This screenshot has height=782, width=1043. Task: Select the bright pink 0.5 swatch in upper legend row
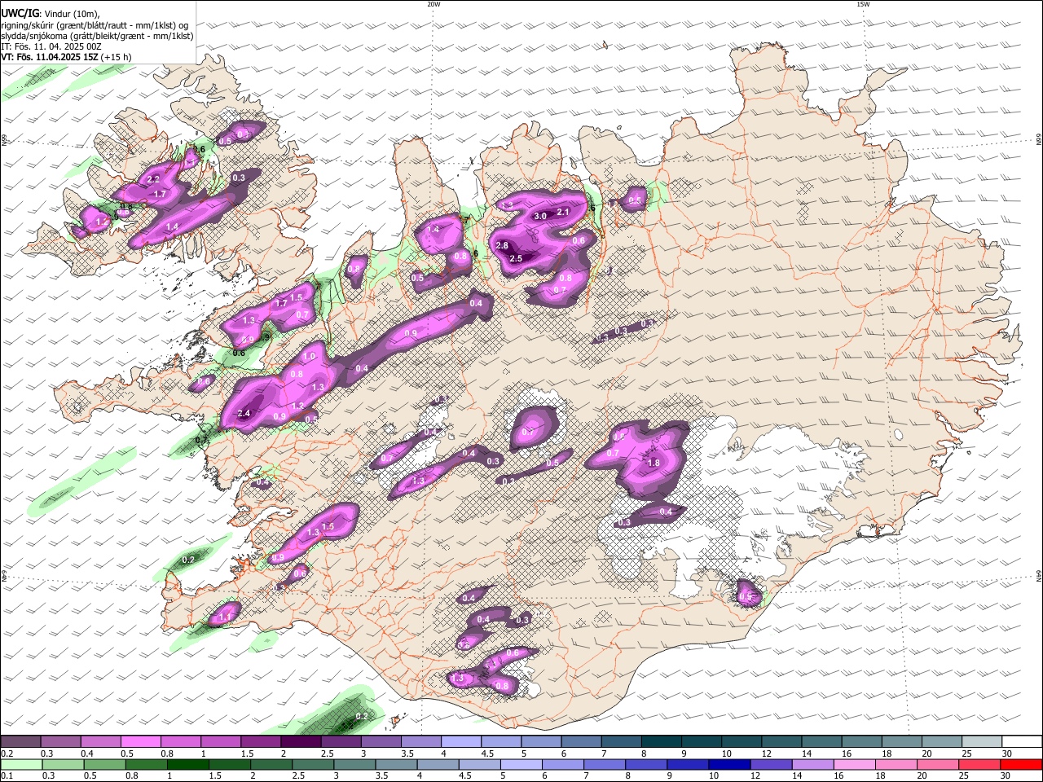(140, 741)
